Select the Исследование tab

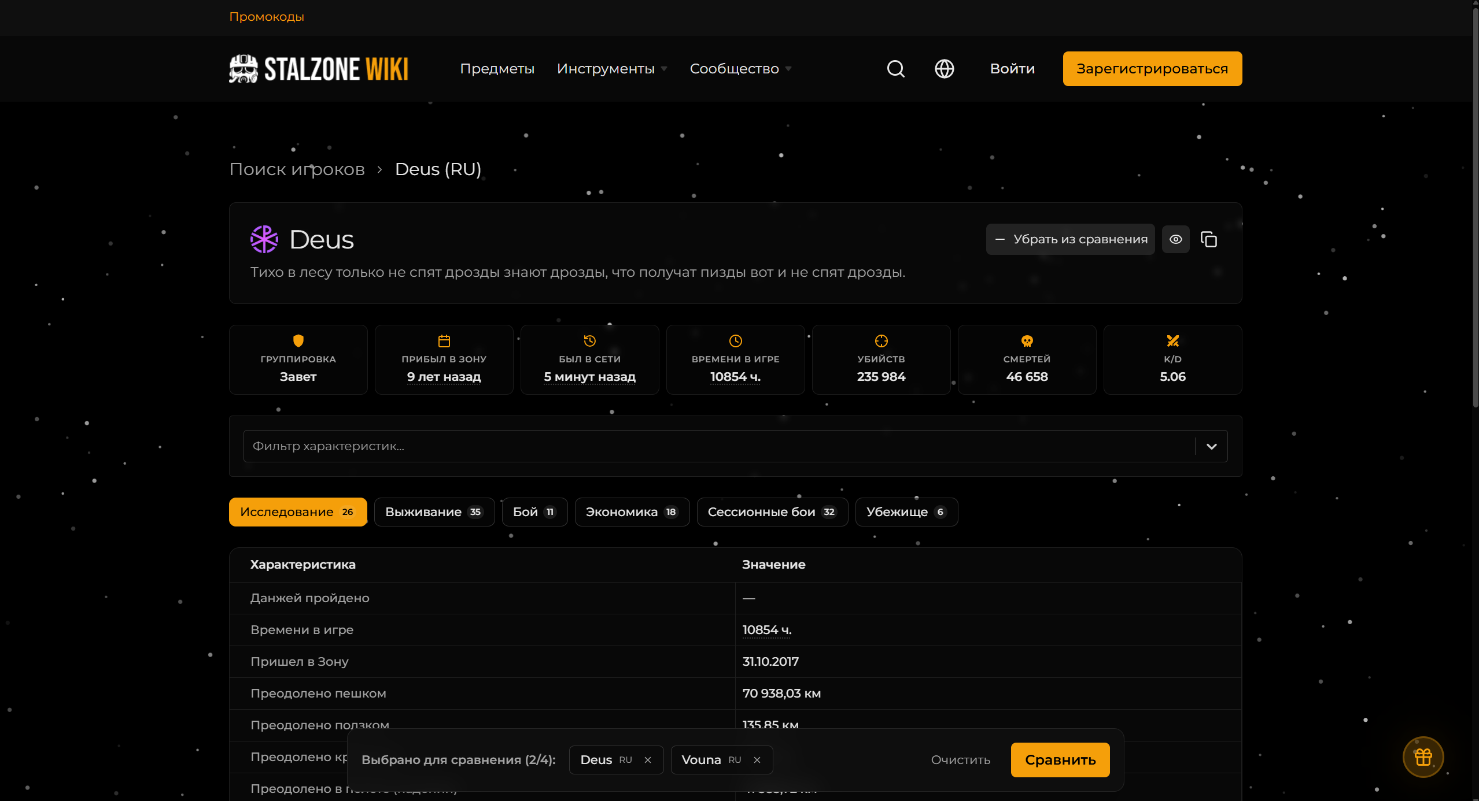point(298,512)
